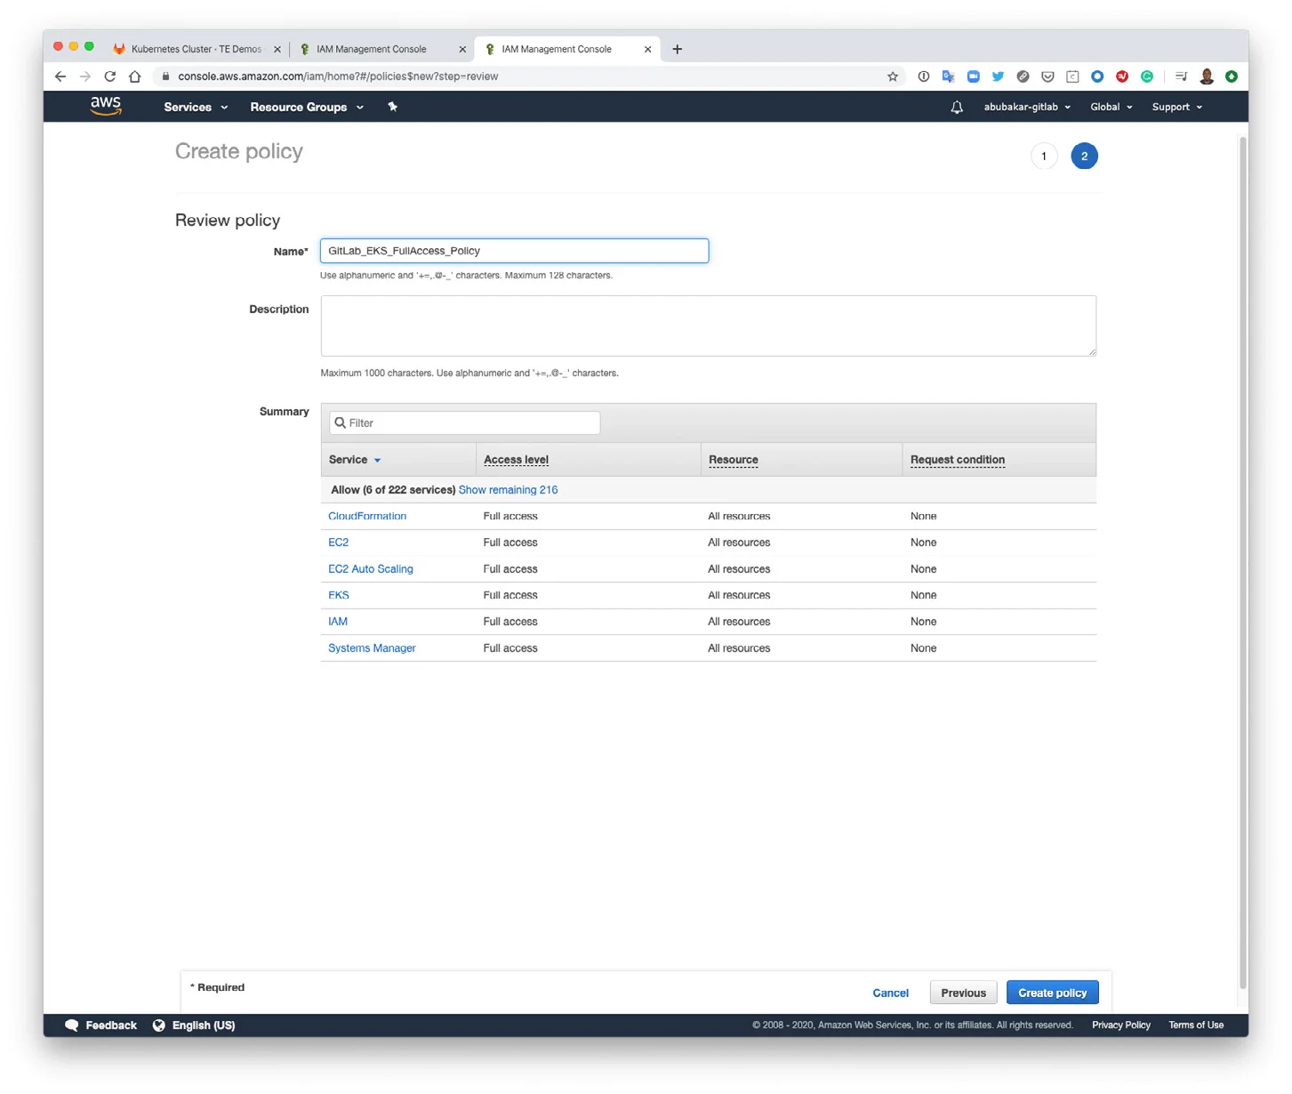Screen dimensions: 1292x1094
Task: Open the CloudFormation service link
Action: (x=367, y=516)
